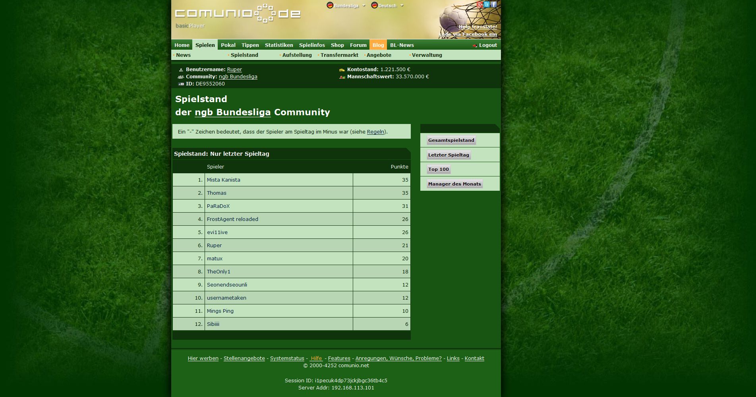Click the comunio.de logo
The image size is (756, 397).
pyautogui.click(x=238, y=14)
